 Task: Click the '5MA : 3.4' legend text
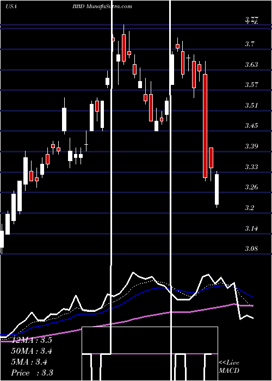(29, 362)
